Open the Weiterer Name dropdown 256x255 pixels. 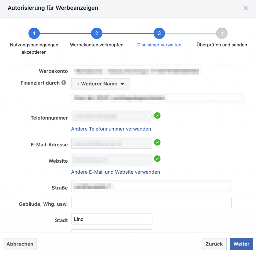pyautogui.click(x=100, y=84)
